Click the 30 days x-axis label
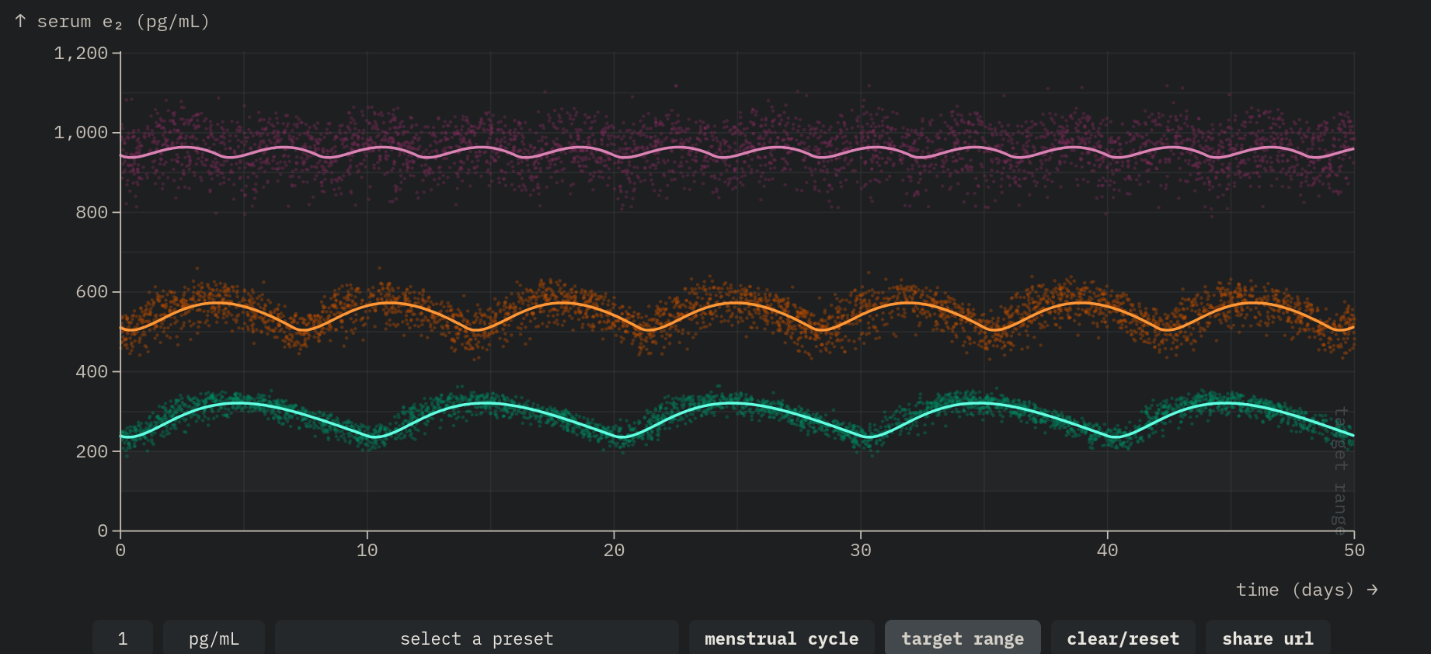 (x=861, y=551)
